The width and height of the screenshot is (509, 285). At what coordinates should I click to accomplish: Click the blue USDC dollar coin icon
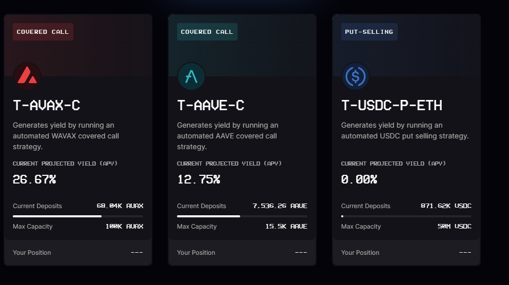356,76
